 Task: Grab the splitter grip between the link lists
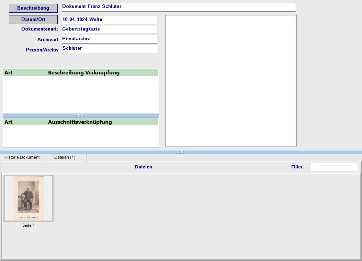click(x=81, y=116)
